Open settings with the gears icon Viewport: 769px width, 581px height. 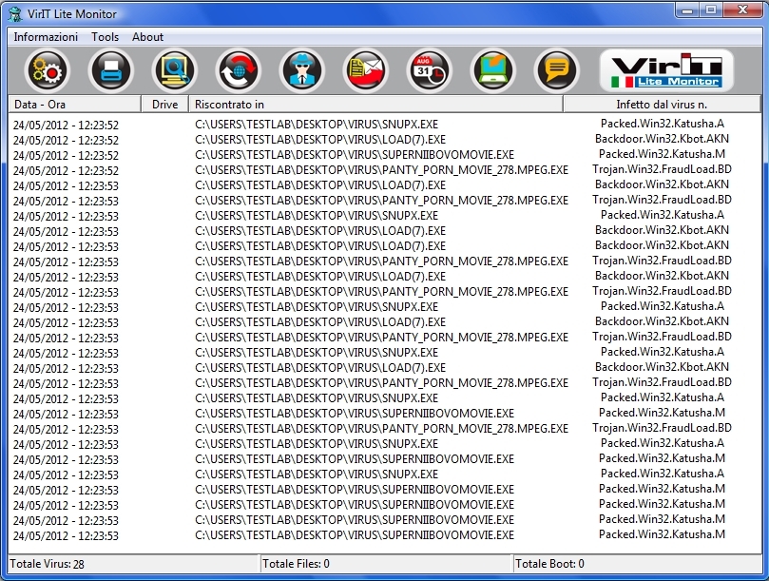(x=48, y=70)
